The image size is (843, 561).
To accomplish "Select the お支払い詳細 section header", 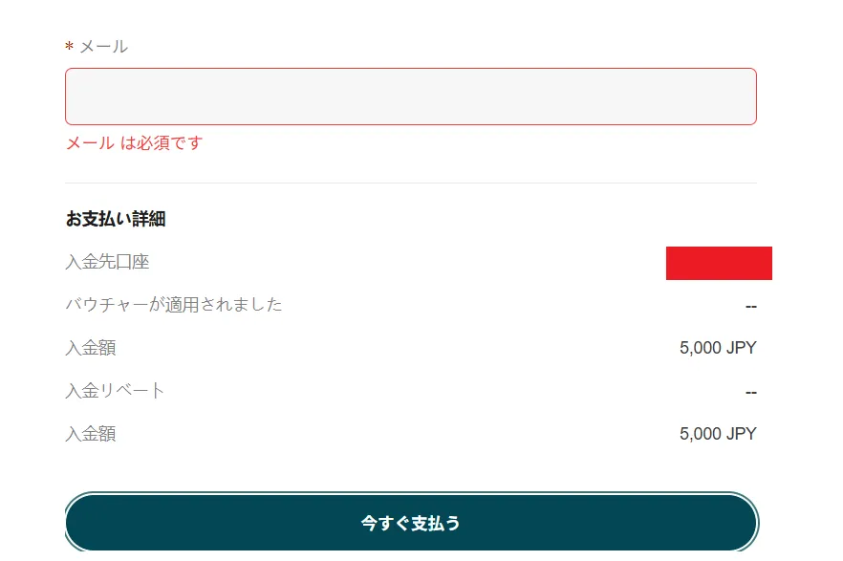I will pyautogui.click(x=115, y=218).
